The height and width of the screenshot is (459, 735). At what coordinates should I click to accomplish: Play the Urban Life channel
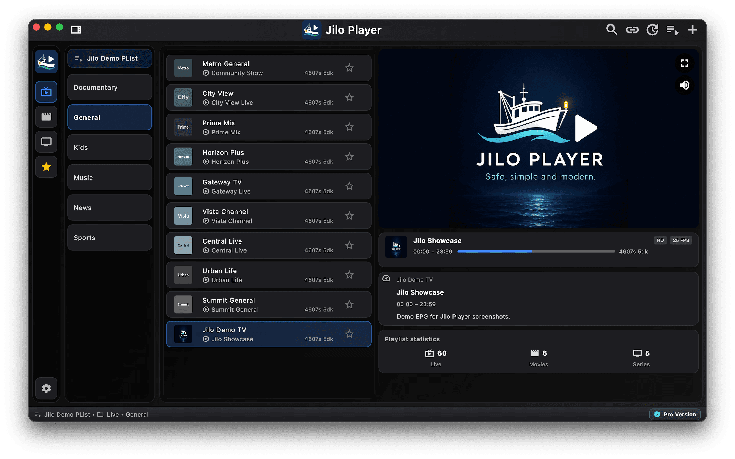tap(269, 275)
